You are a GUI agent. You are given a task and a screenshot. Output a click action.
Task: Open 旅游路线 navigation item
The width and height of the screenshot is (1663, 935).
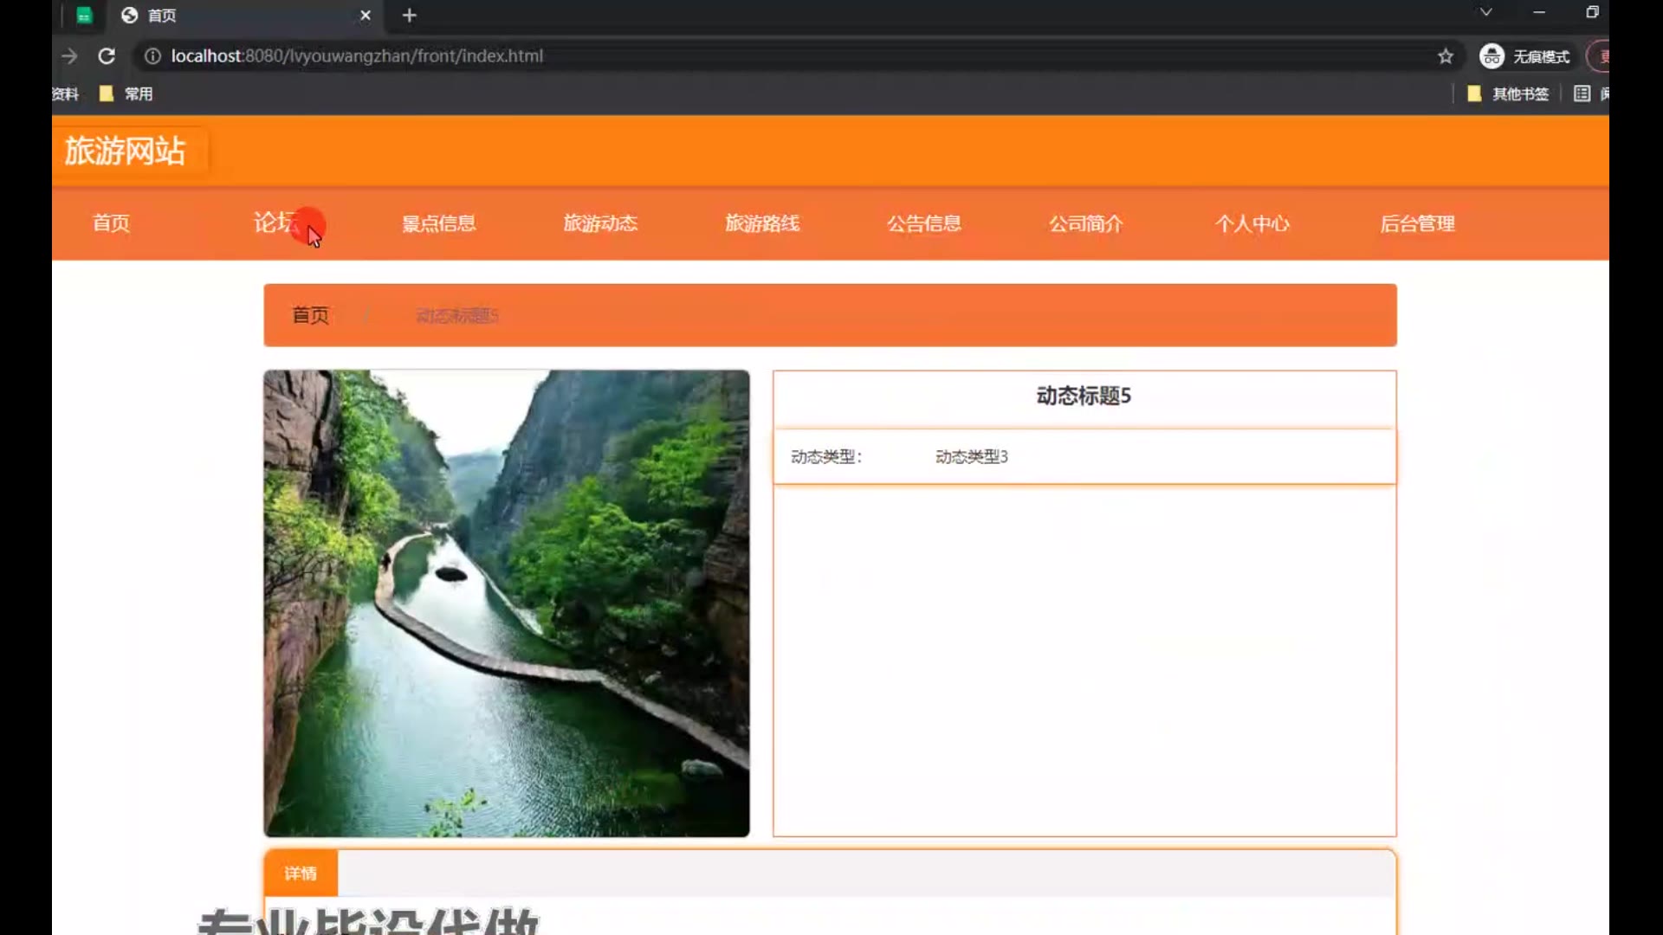tap(761, 223)
